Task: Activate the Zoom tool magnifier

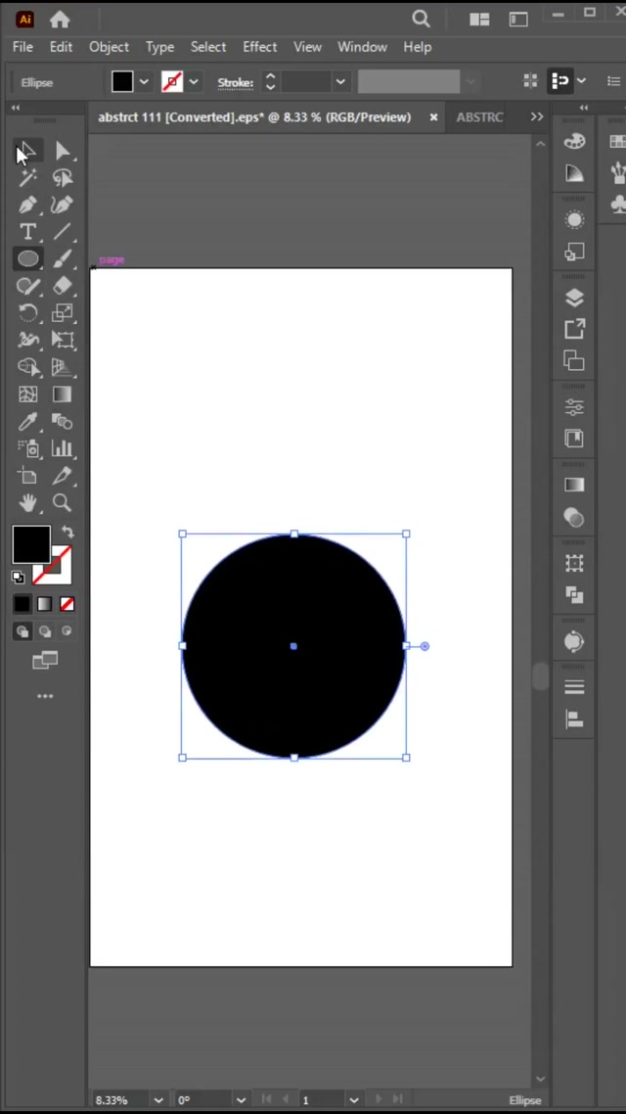Action: (x=62, y=502)
